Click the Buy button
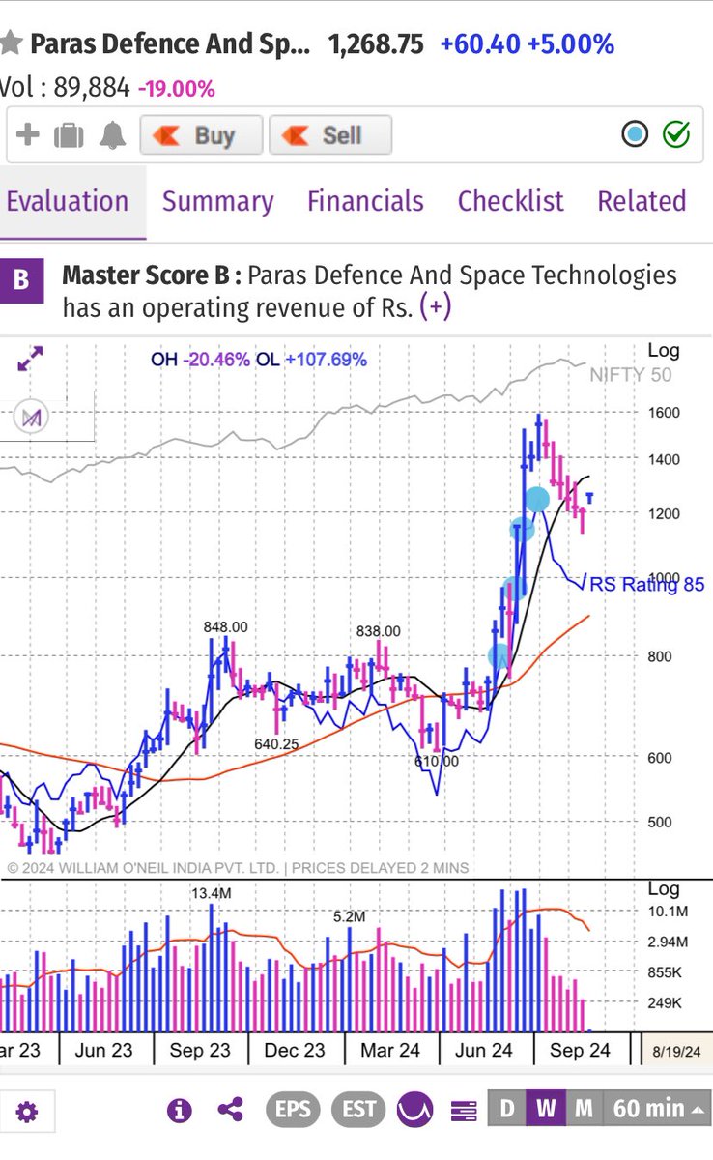 tap(201, 135)
